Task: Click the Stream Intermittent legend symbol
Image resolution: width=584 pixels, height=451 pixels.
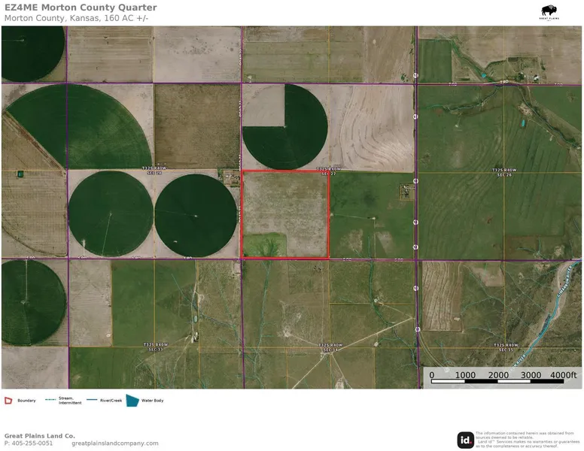Action: click(51, 401)
